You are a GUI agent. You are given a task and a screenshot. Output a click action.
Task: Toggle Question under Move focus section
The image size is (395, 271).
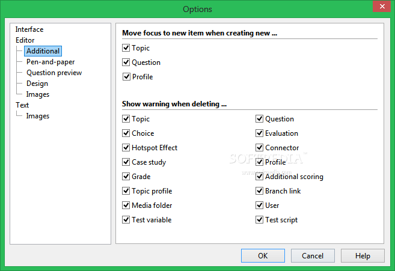pos(126,62)
